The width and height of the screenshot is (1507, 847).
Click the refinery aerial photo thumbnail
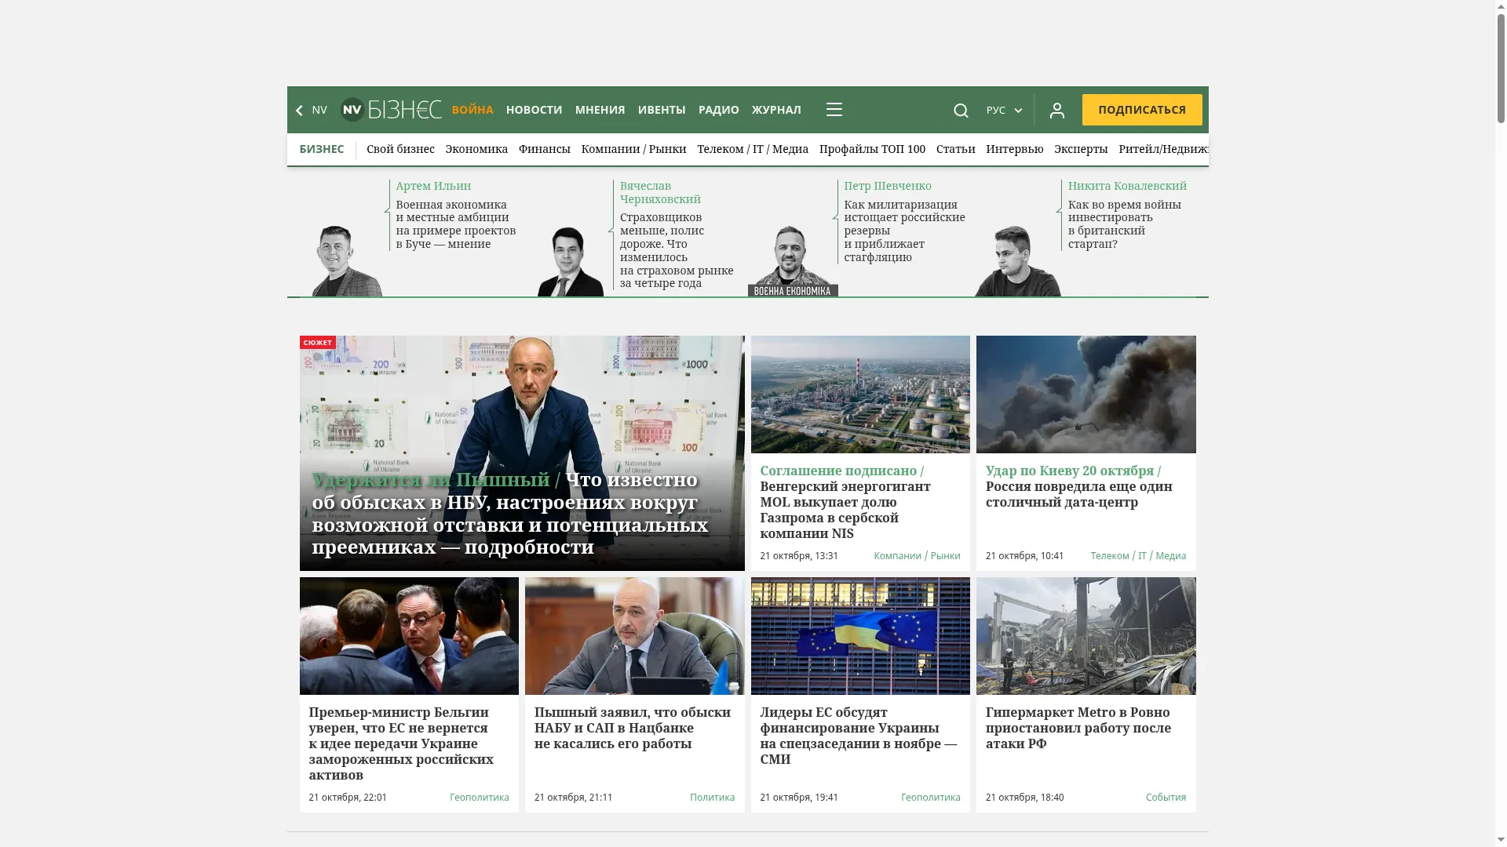point(860,394)
